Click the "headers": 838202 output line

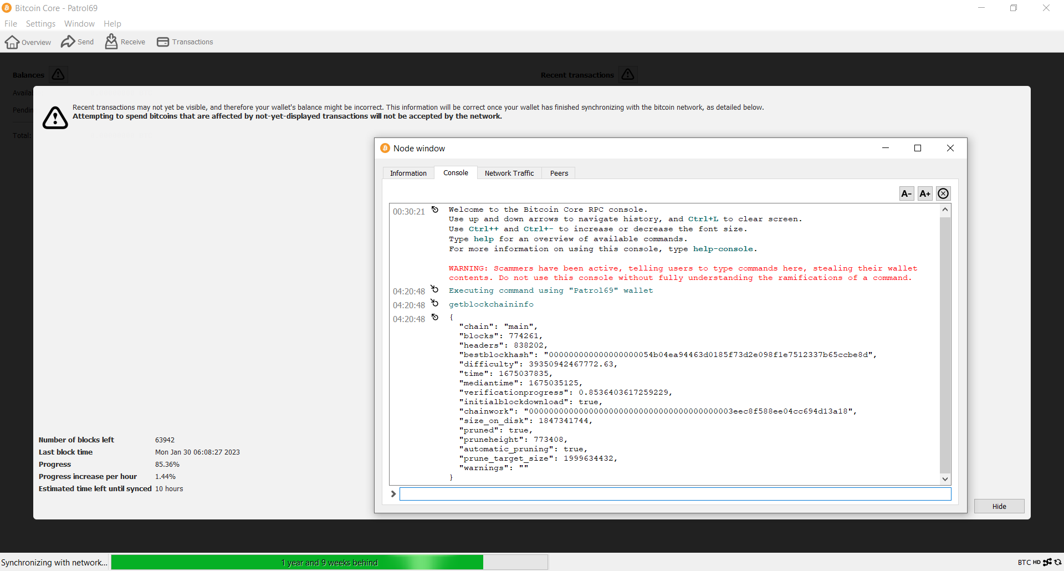pos(503,345)
